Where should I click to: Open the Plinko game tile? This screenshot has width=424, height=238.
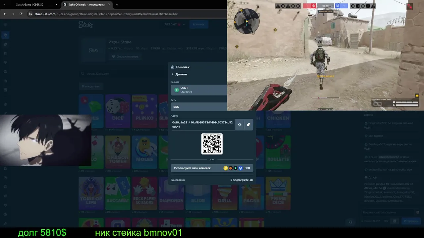pos(144,111)
